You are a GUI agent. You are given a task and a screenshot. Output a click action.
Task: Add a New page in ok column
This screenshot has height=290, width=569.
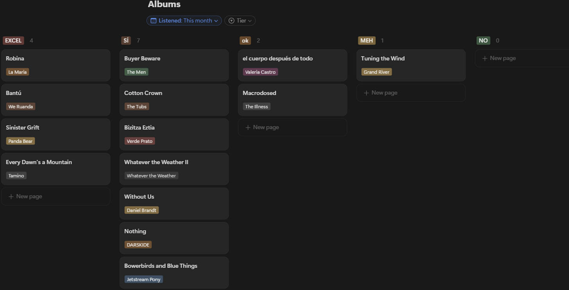[x=293, y=127]
